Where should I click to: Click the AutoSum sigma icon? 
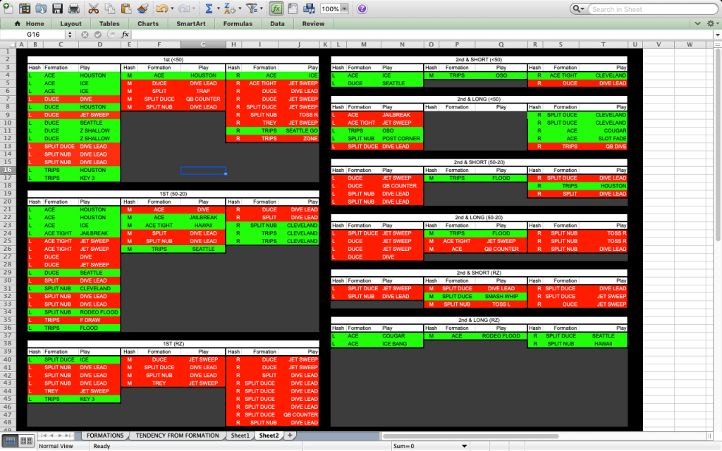tap(209, 9)
